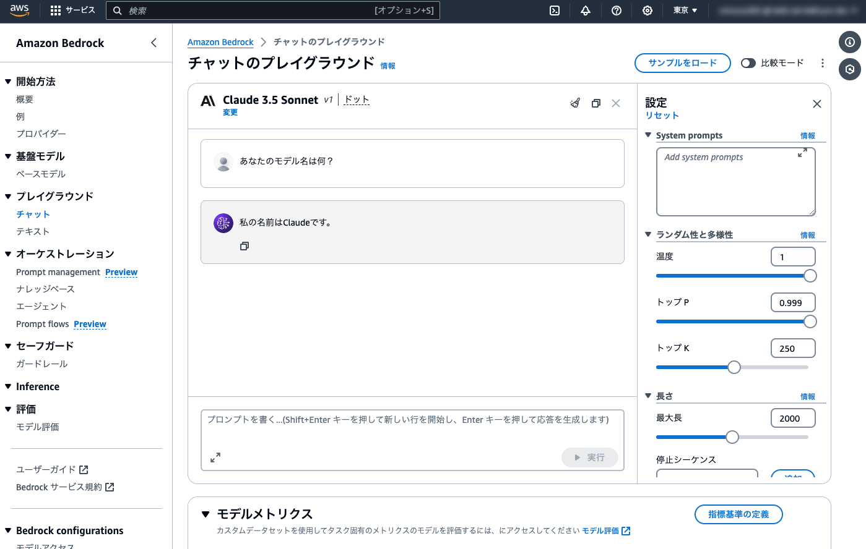Copy Claude's response using the copy icon

[x=245, y=245]
